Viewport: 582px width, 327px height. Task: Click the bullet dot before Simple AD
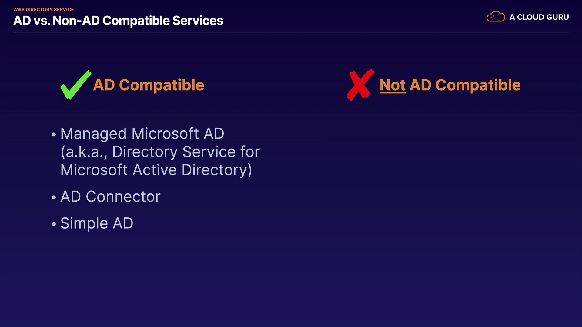tap(54, 224)
